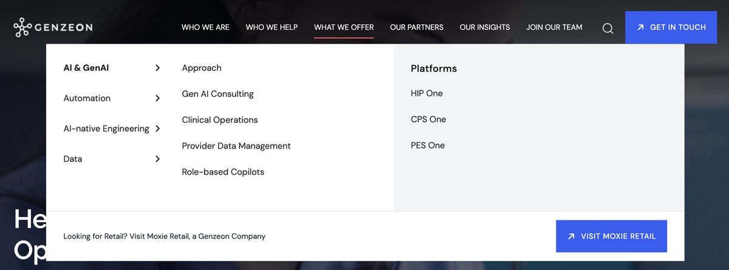
Task: Open the Who We Help menu
Action: [x=272, y=27]
